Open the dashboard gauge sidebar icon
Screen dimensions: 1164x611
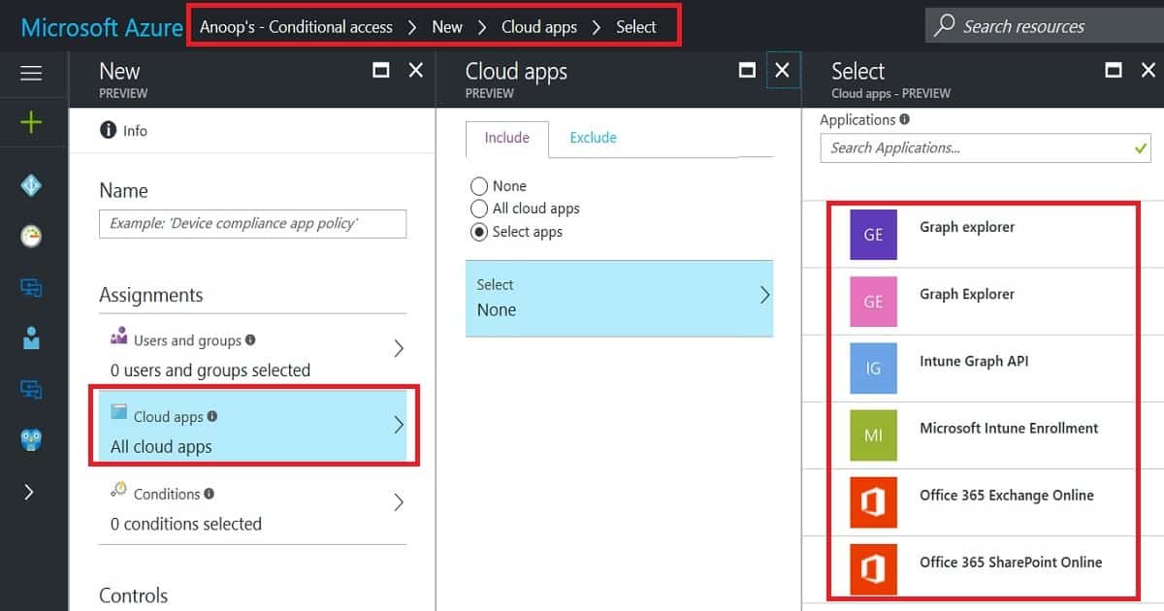tap(31, 237)
